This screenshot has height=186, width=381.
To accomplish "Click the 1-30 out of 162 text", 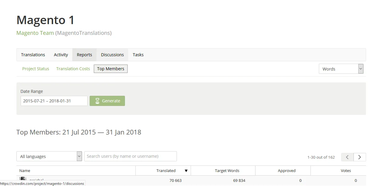I will pos(321,157).
